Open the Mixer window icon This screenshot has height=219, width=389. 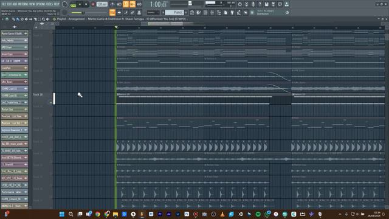pos(212,12)
